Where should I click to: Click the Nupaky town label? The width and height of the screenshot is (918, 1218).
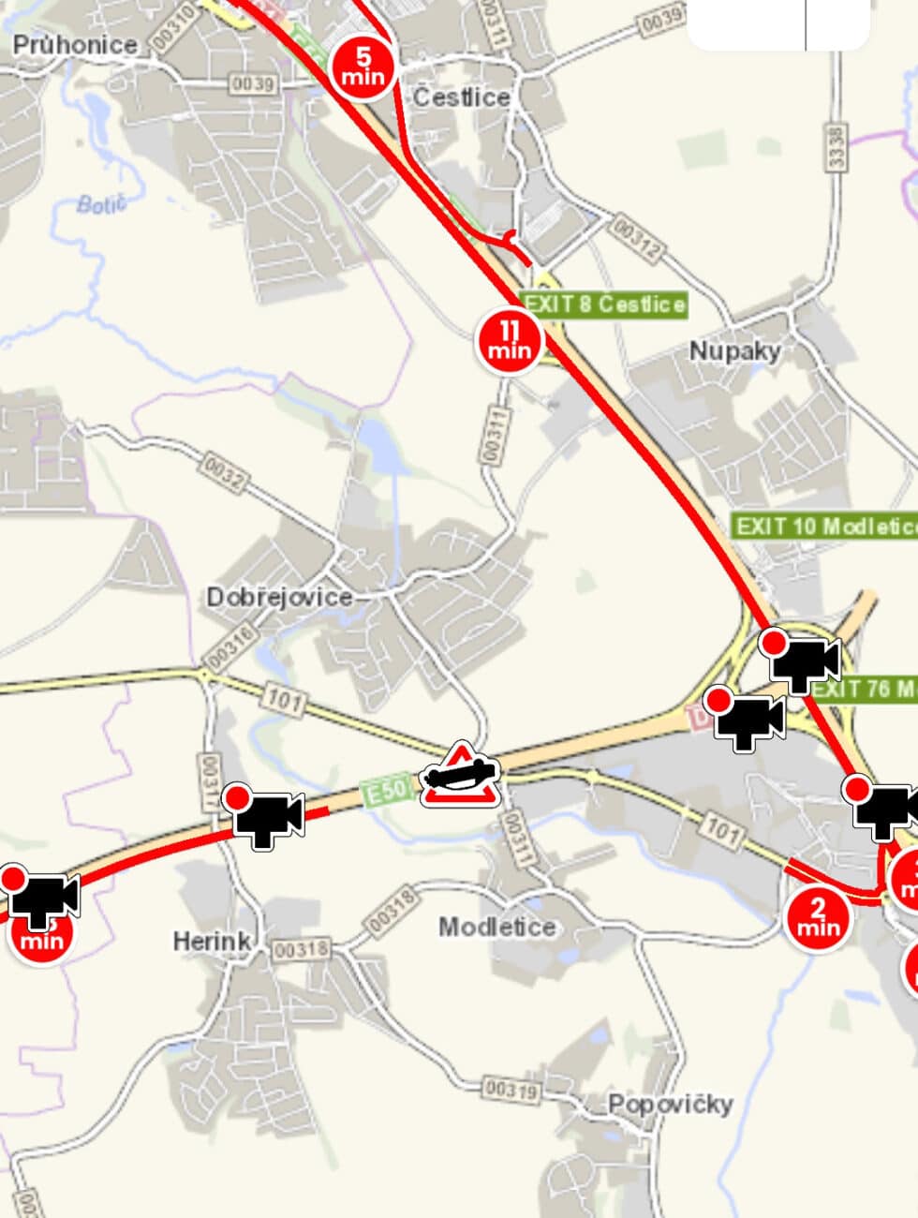(x=735, y=351)
